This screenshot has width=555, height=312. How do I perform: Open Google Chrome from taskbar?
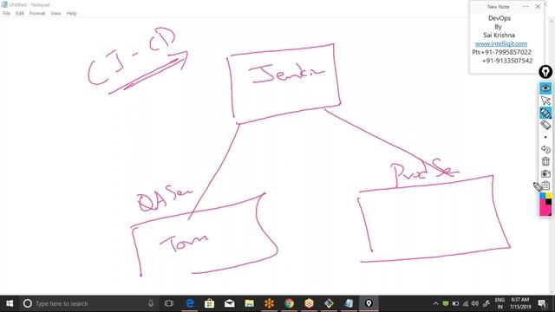289,303
